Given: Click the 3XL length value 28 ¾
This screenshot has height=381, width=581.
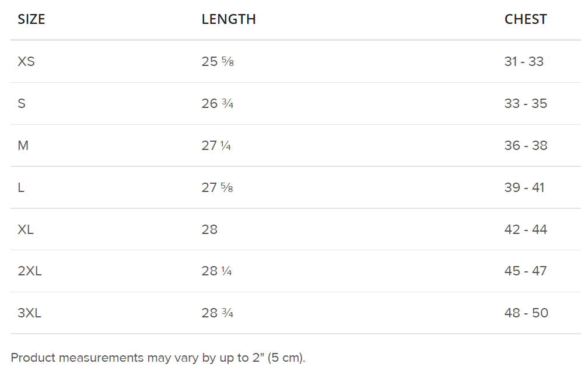Looking at the screenshot, I should point(218,313).
